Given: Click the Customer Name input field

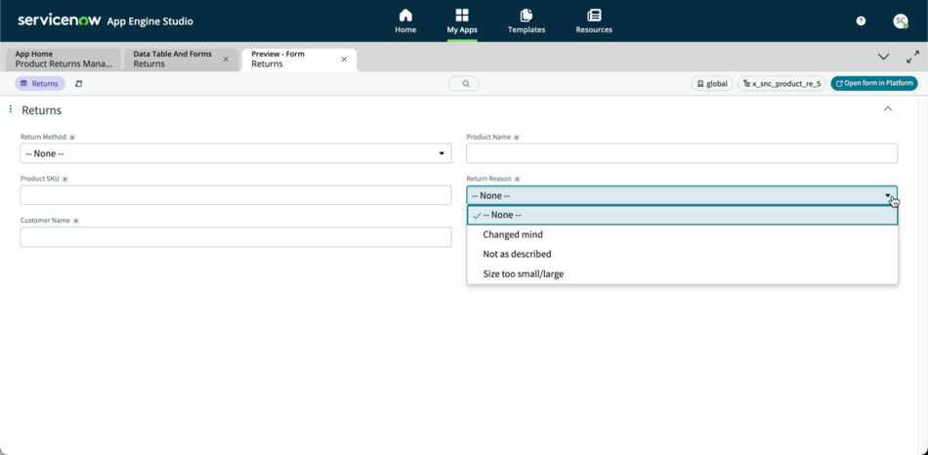Looking at the screenshot, I should 235,236.
